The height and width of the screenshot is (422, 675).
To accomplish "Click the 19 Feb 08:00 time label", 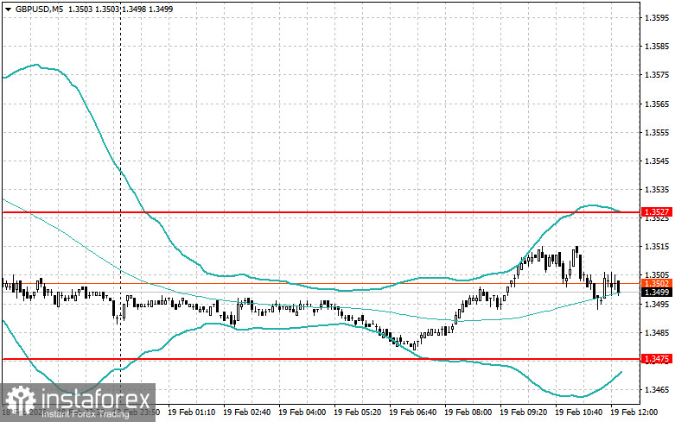I will tap(468, 413).
